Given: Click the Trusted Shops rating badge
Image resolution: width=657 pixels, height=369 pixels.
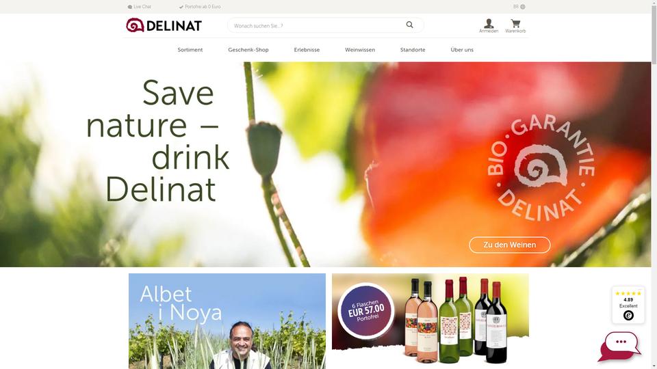Looking at the screenshot, I should (x=628, y=305).
